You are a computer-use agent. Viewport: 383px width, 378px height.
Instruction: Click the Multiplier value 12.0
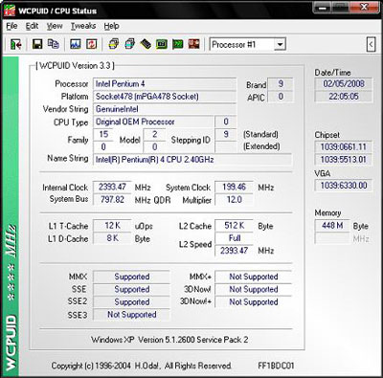[x=234, y=200]
